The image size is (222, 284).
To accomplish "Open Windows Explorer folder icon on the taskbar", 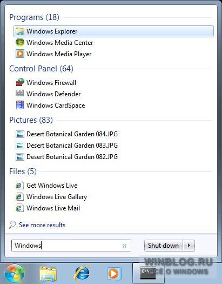I will (48, 274).
